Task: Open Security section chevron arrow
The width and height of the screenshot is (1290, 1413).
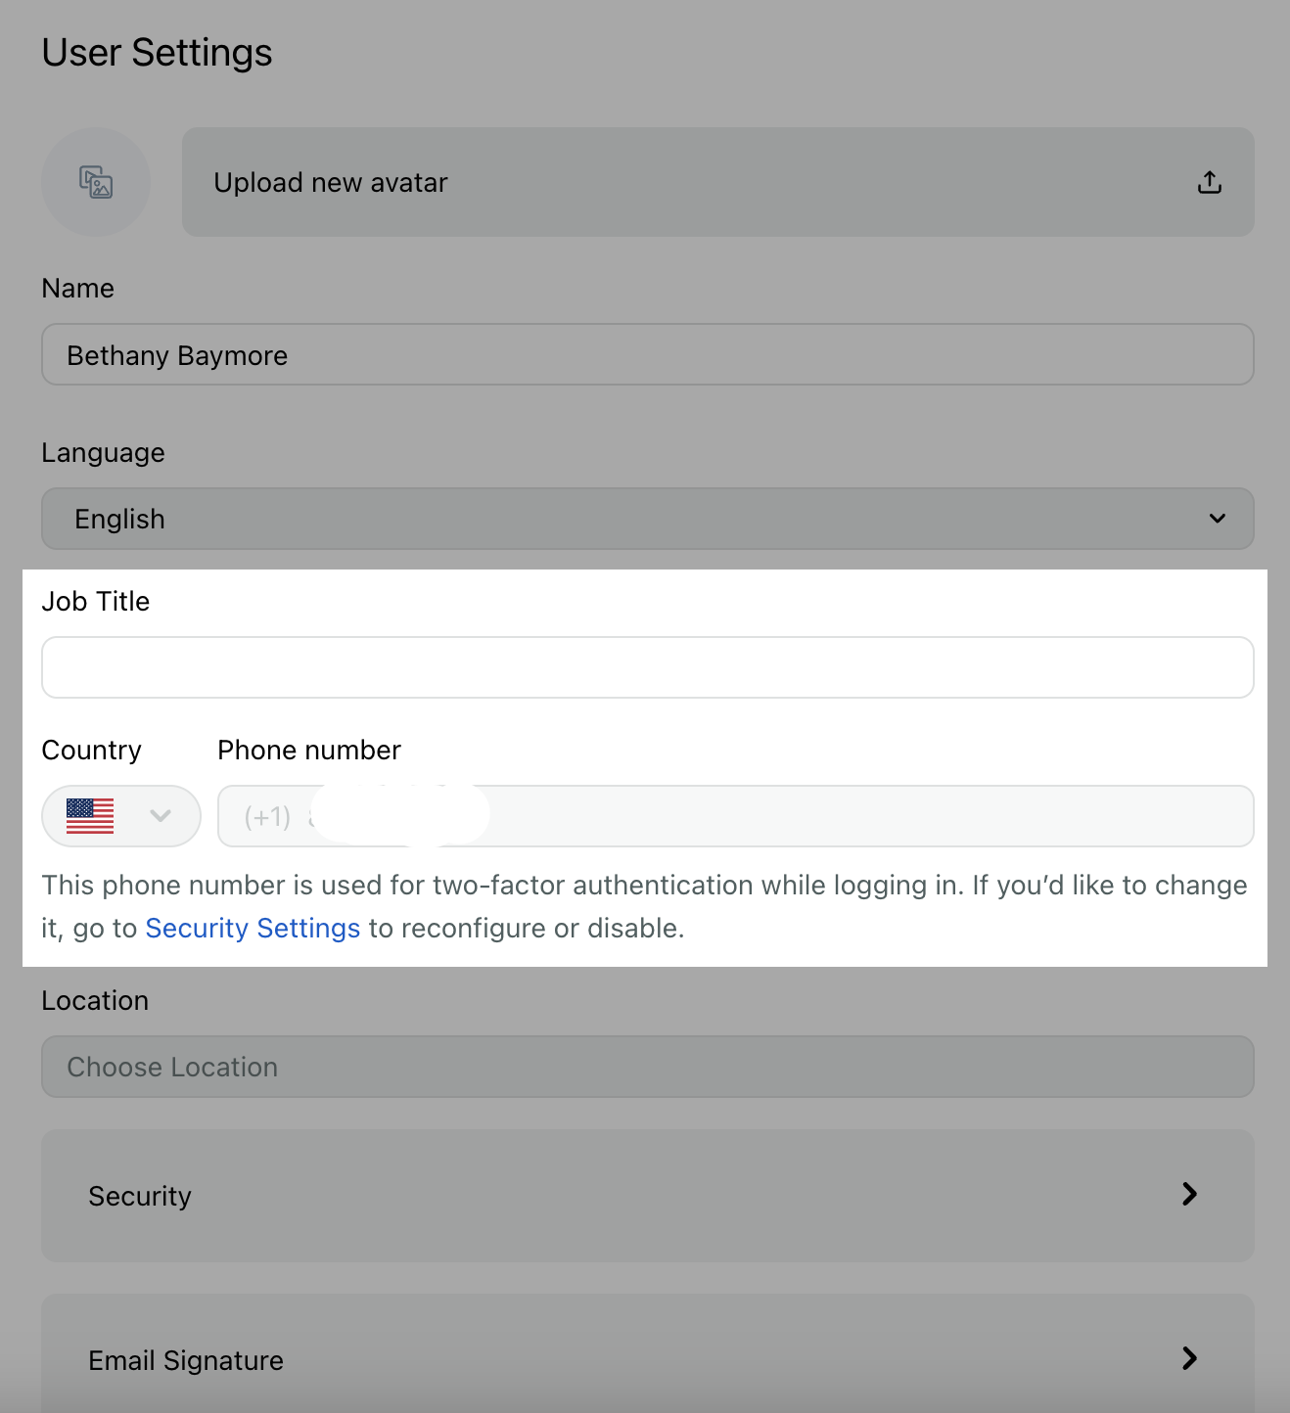Action: [1189, 1194]
